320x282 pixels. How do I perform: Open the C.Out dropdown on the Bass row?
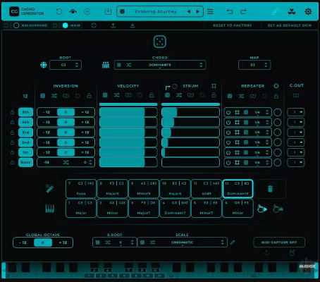296,162
